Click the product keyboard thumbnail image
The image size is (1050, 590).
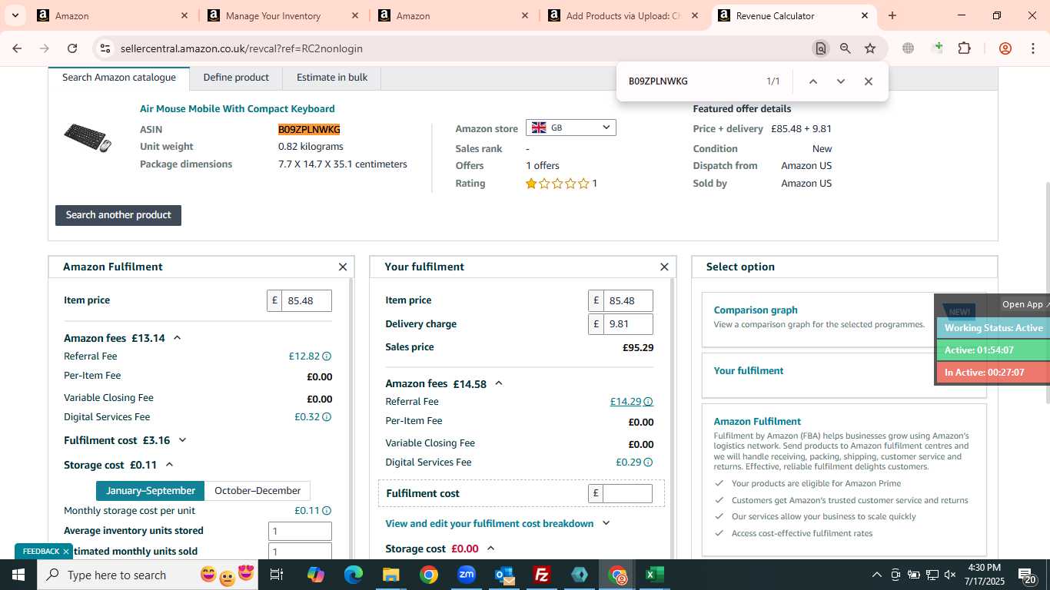click(88, 138)
